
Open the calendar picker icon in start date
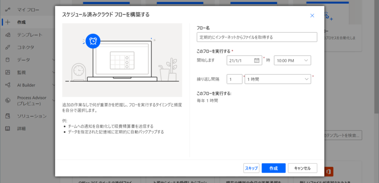pyautogui.click(x=257, y=61)
